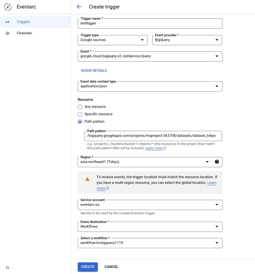Open the Select a workflow dropdown
Image resolution: width=255 pixels, height=274 pixels.
(150, 243)
